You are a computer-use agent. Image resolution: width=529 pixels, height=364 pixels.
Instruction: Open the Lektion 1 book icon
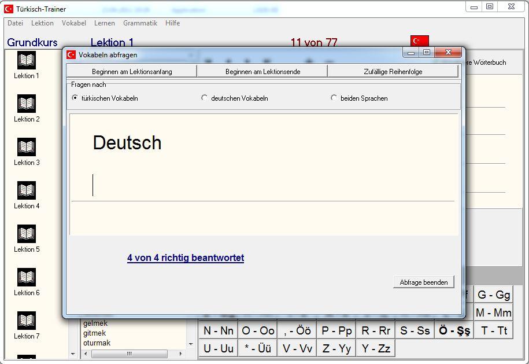click(x=27, y=60)
